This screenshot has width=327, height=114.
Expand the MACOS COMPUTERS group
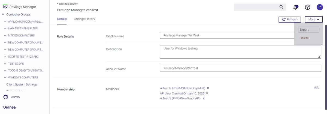pyautogui.click(x=5, y=35)
